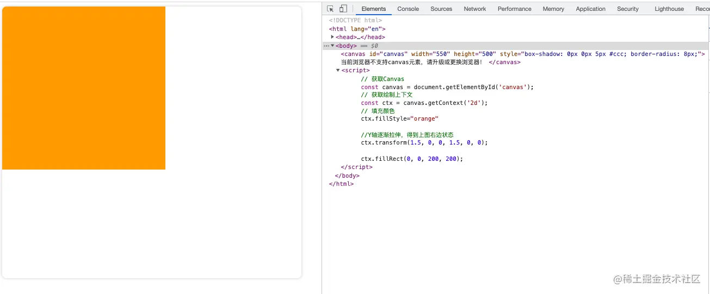Click the ctx.fillRect code line
This screenshot has height=294, width=710.
[x=412, y=159]
